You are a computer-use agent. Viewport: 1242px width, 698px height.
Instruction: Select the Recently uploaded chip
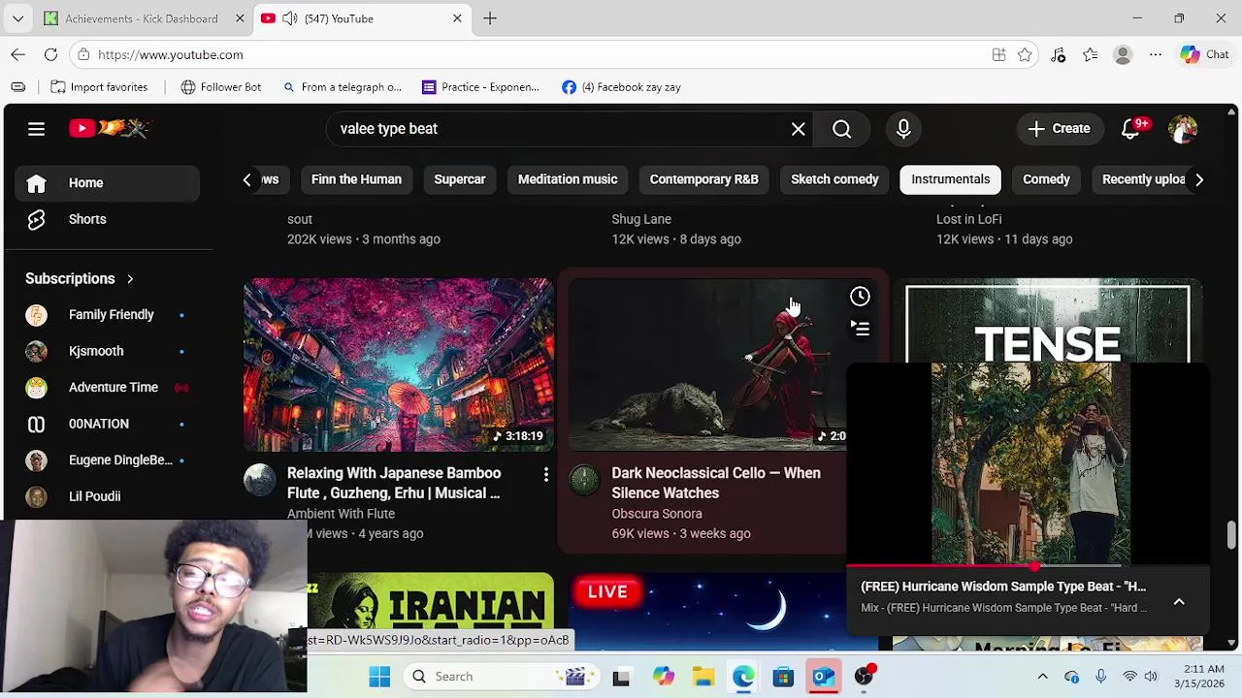(1143, 179)
